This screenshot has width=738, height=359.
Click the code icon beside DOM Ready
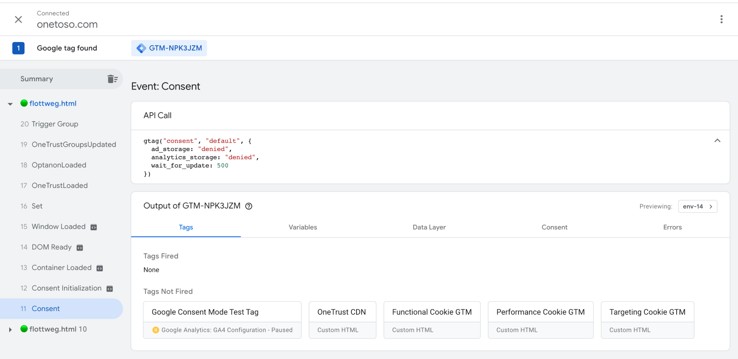pyautogui.click(x=80, y=248)
